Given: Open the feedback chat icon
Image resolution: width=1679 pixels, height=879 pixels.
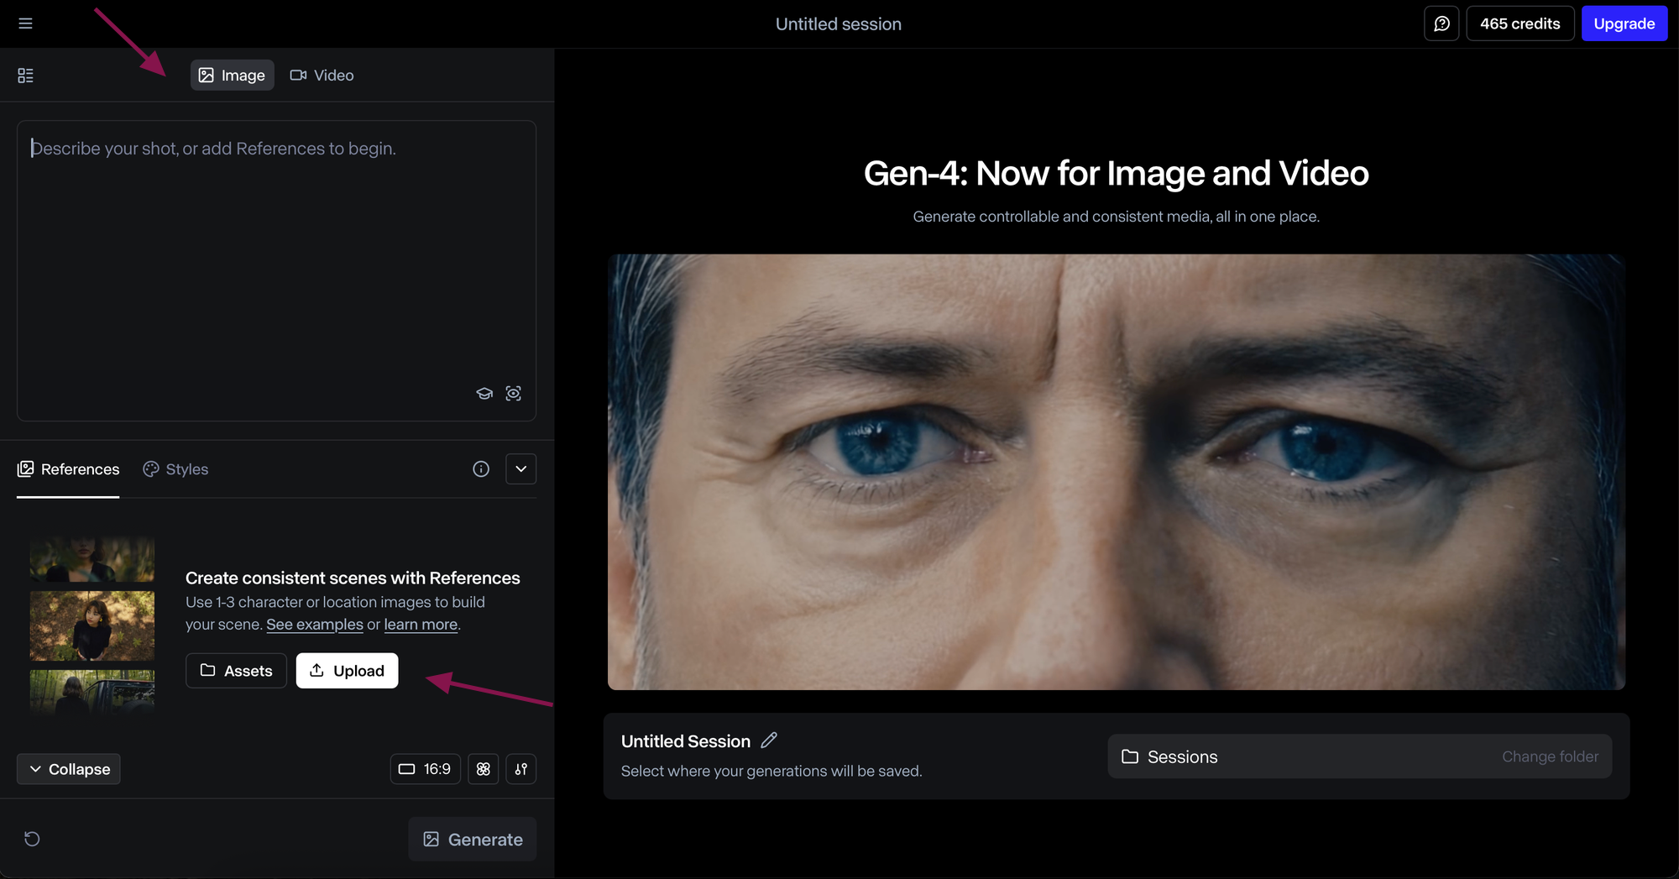Looking at the screenshot, I should [x=1441, y=24].
